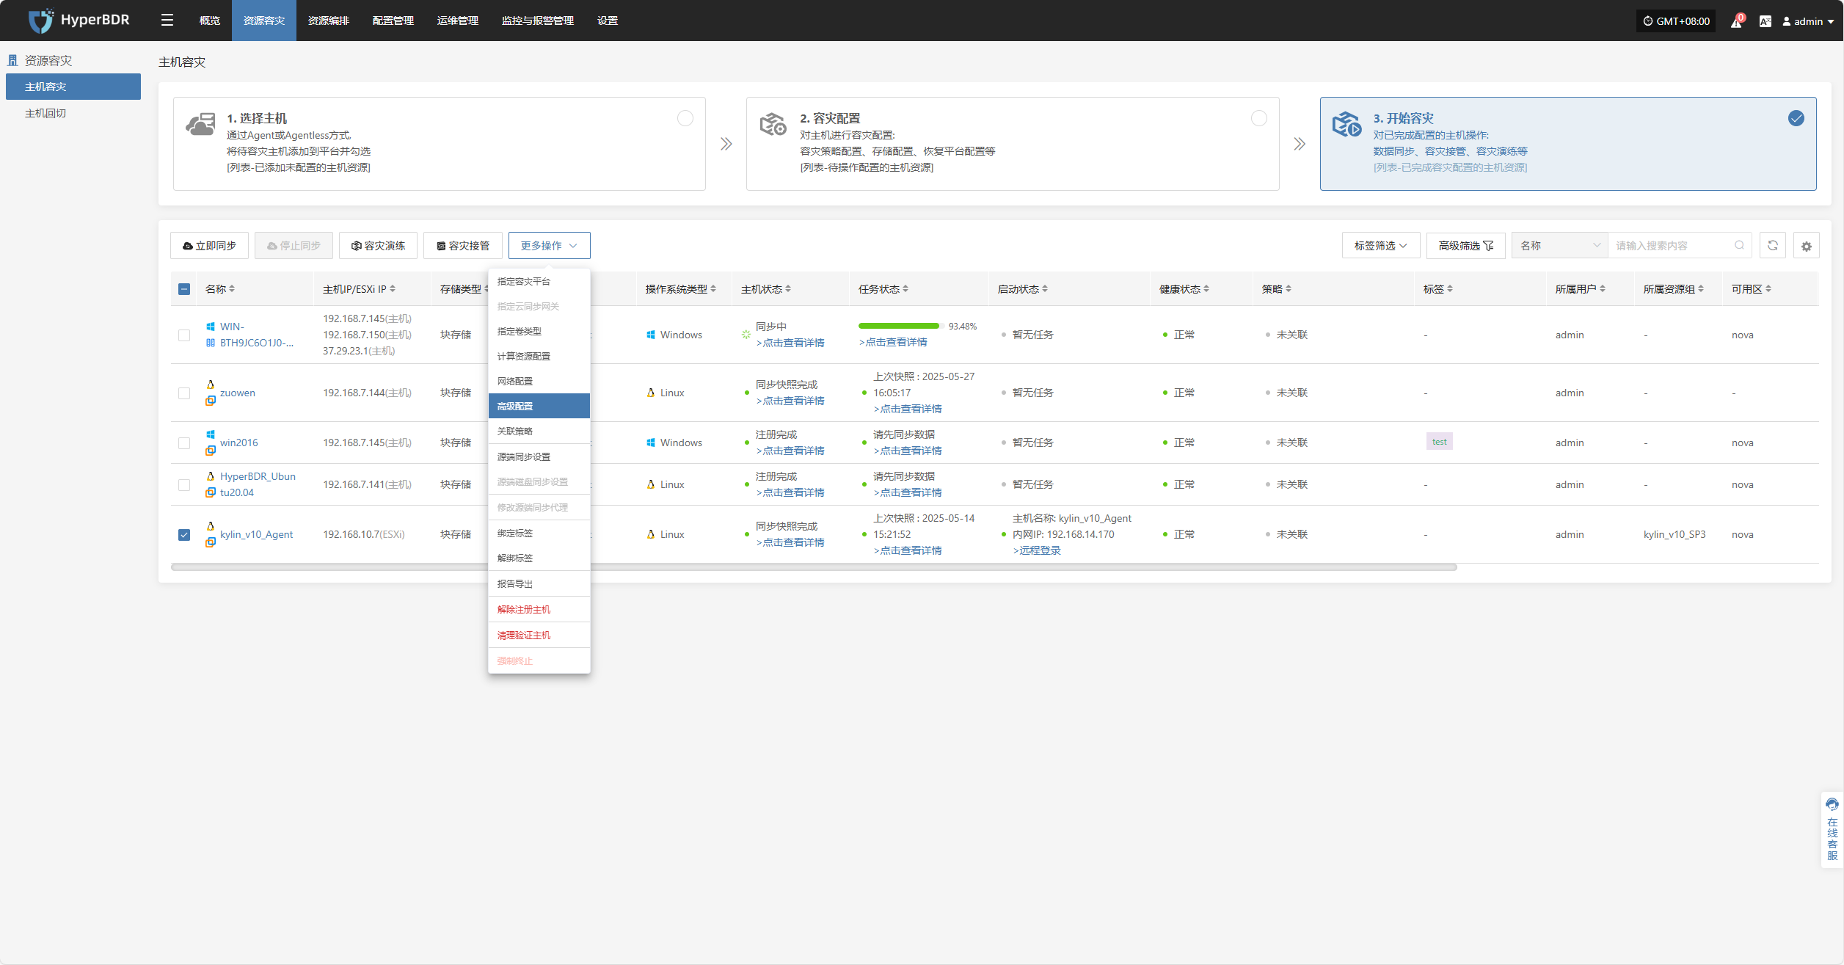Sort by task status column
The width and height of the screenshot is (1844, 965).
point(905,288)
